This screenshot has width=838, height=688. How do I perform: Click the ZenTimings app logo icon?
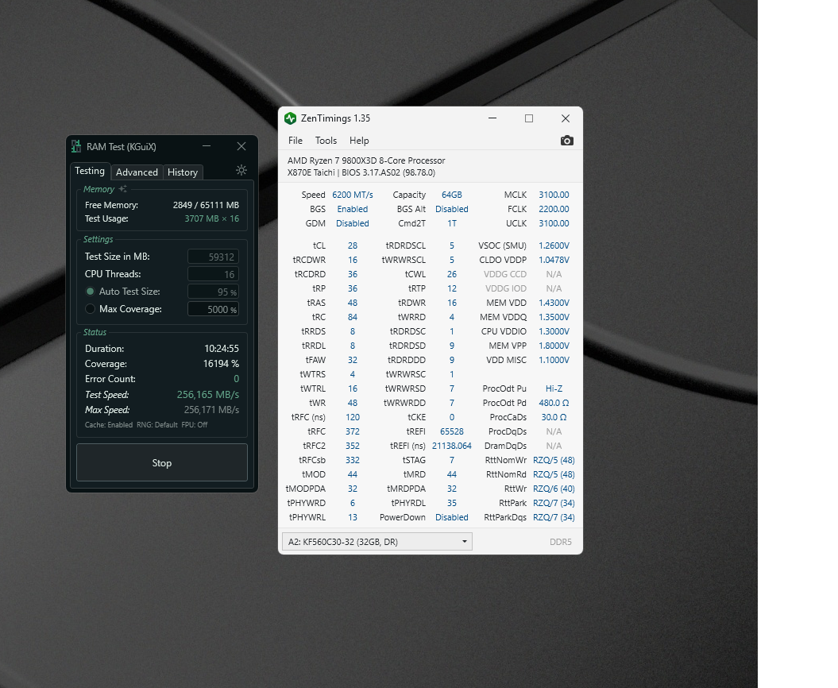[x=290, y=118]
